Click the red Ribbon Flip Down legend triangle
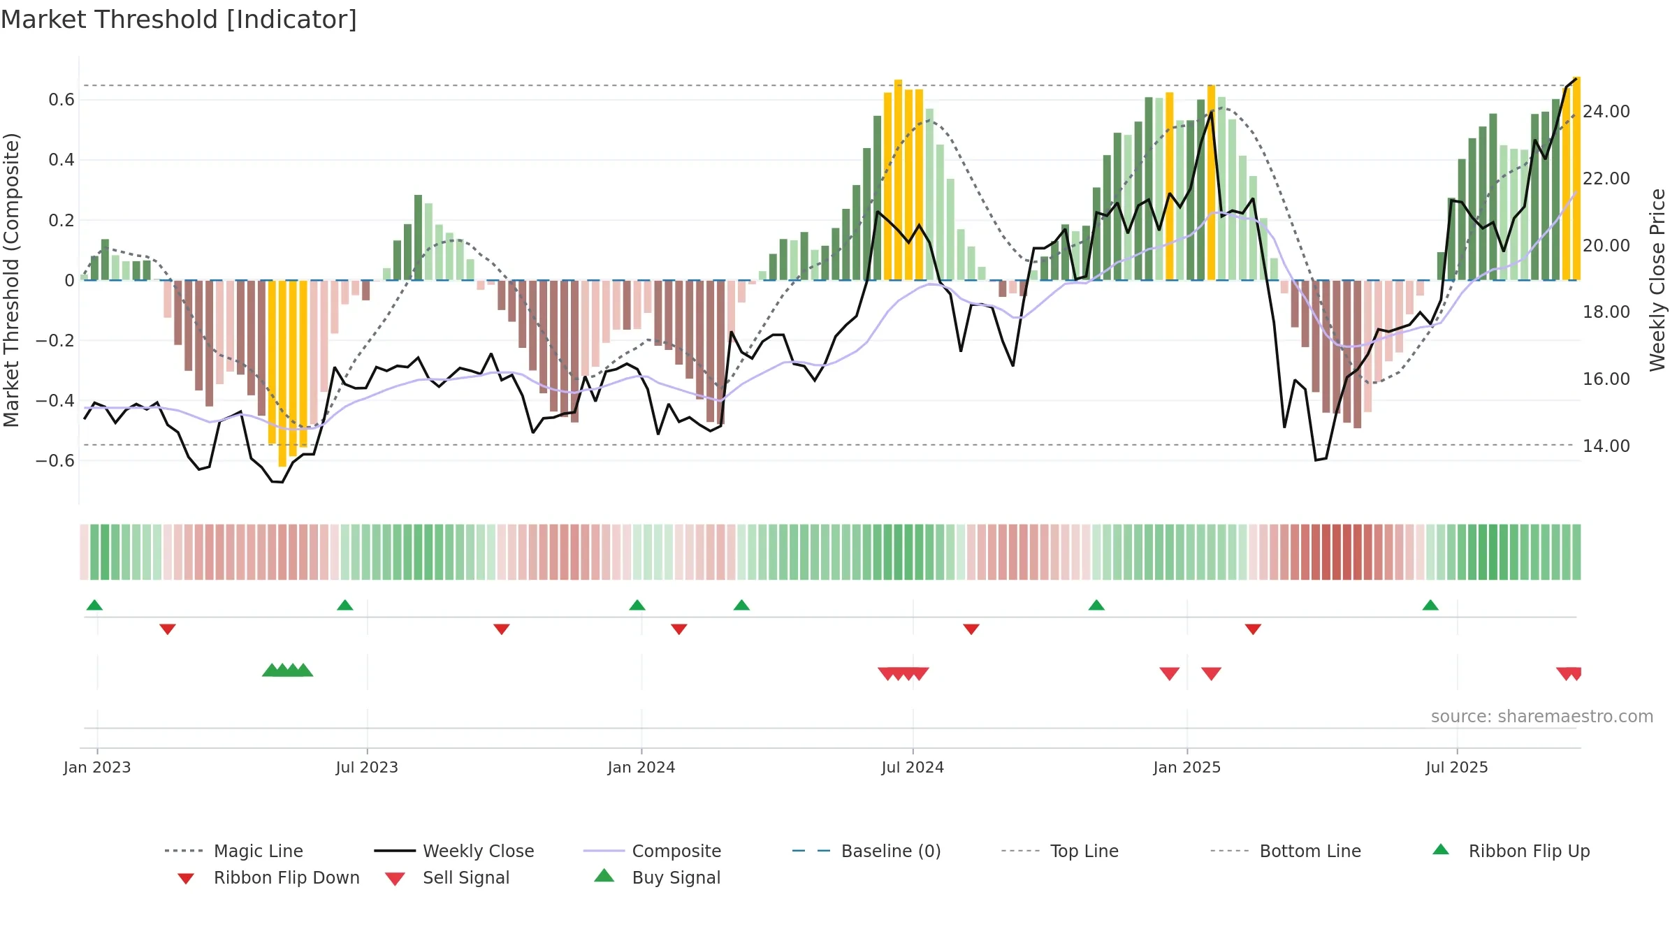 pos(186,878)
